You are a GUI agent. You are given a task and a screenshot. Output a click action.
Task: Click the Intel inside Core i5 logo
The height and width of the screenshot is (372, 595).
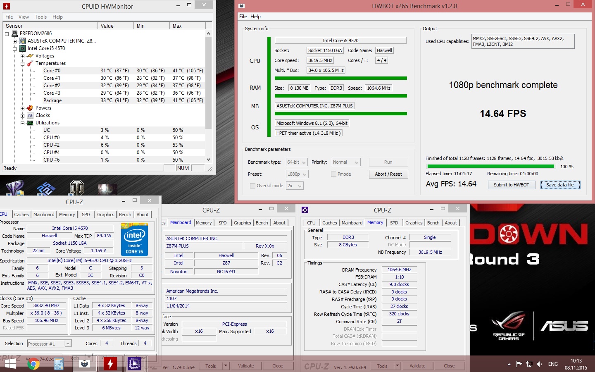point(134,239)
